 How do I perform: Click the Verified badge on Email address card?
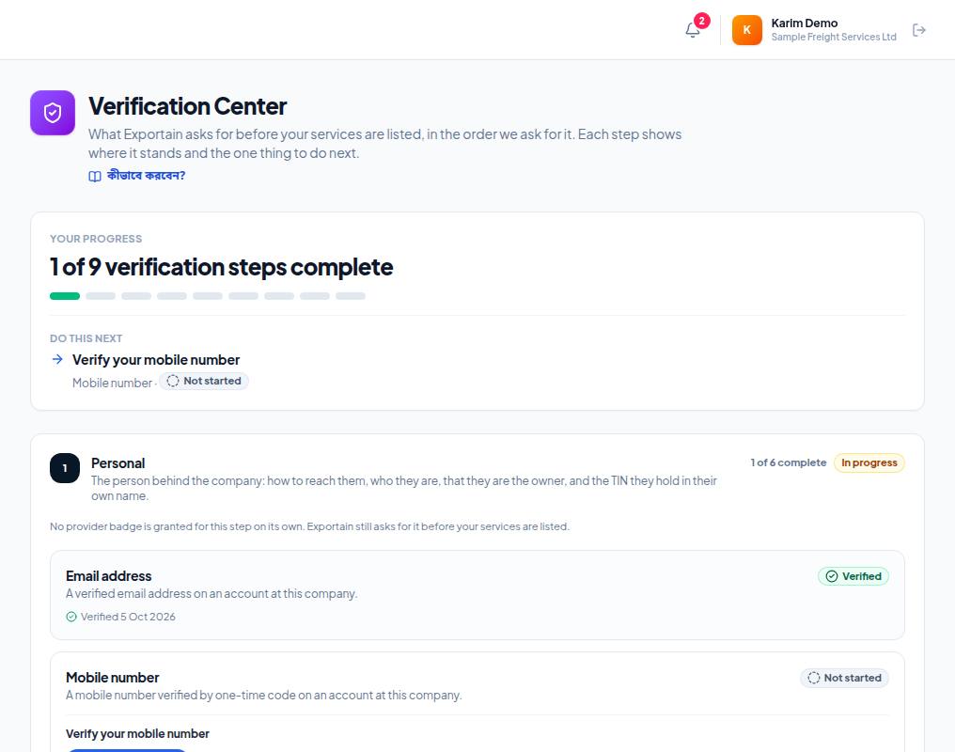pyautogui.click(x=853, y=576)
